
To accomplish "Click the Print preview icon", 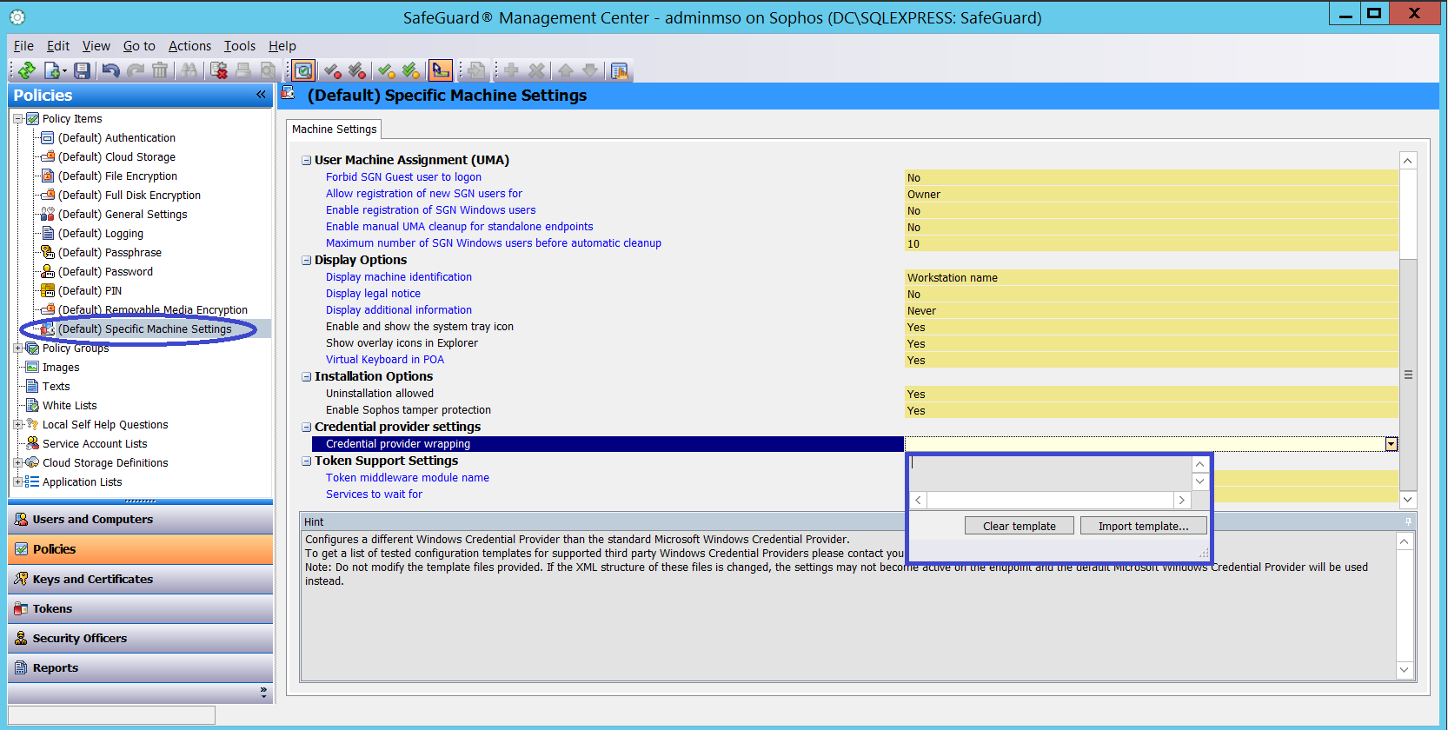I will (x=269, y=70).
